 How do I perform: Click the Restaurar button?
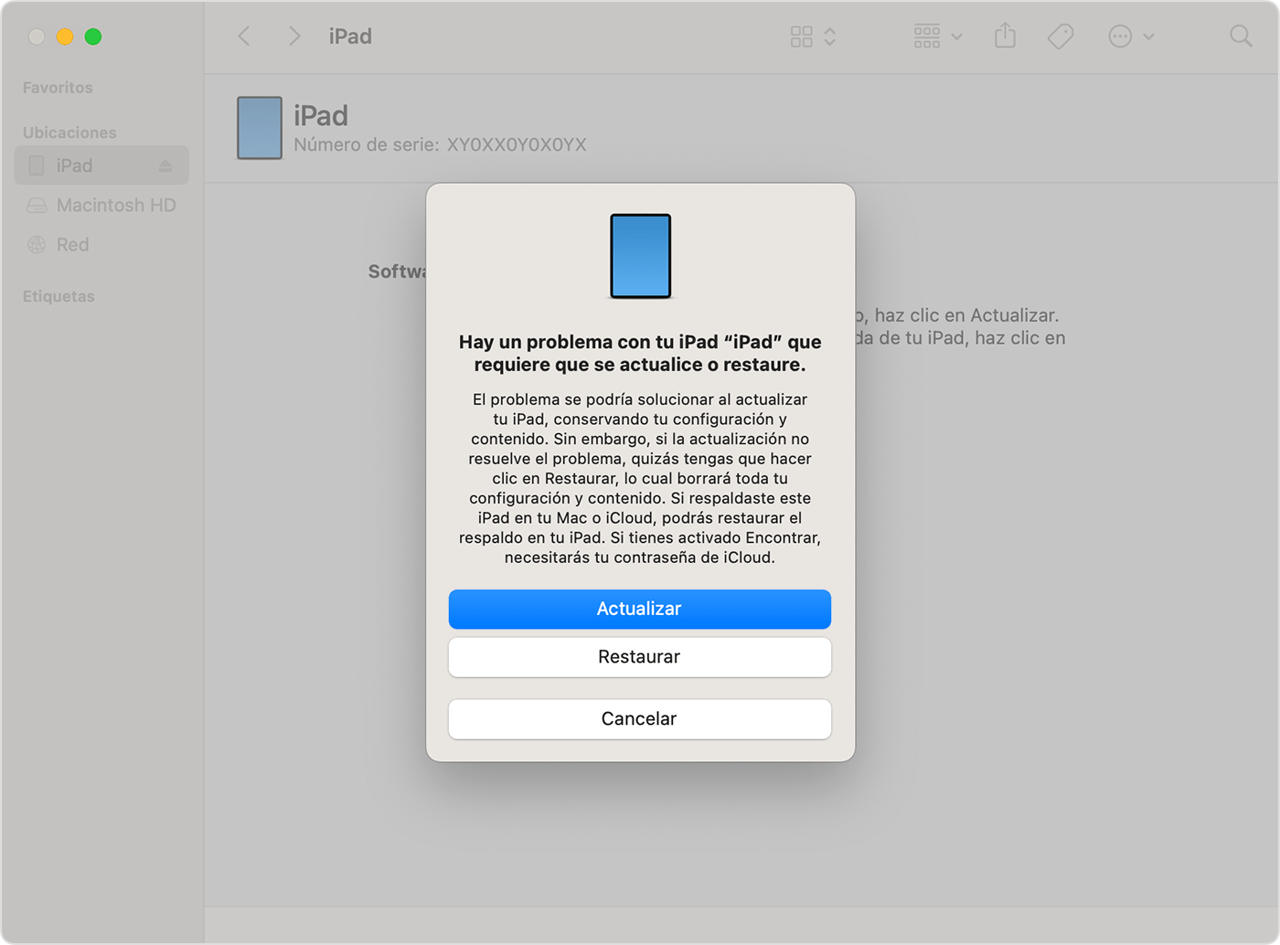pos(639,657)
